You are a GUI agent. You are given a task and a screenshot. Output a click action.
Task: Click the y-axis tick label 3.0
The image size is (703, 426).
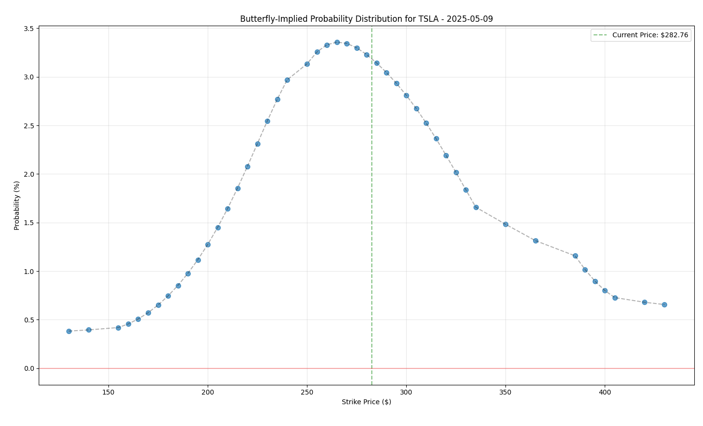pos(29,77)
